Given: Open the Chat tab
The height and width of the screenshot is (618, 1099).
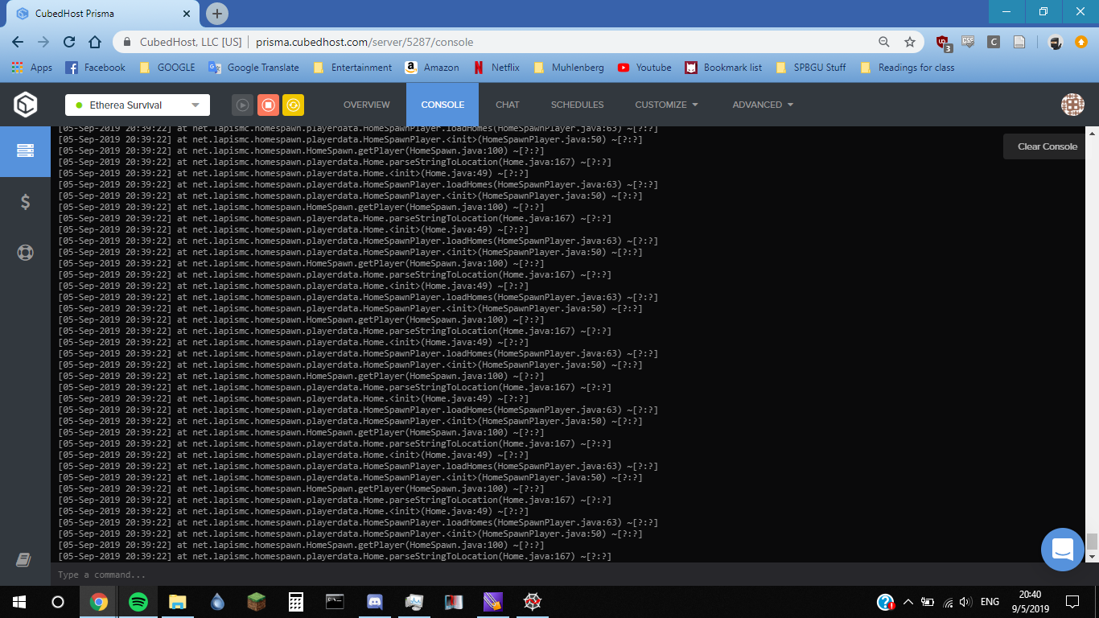Looking at the screenshot, I should (x=508, y=105).
